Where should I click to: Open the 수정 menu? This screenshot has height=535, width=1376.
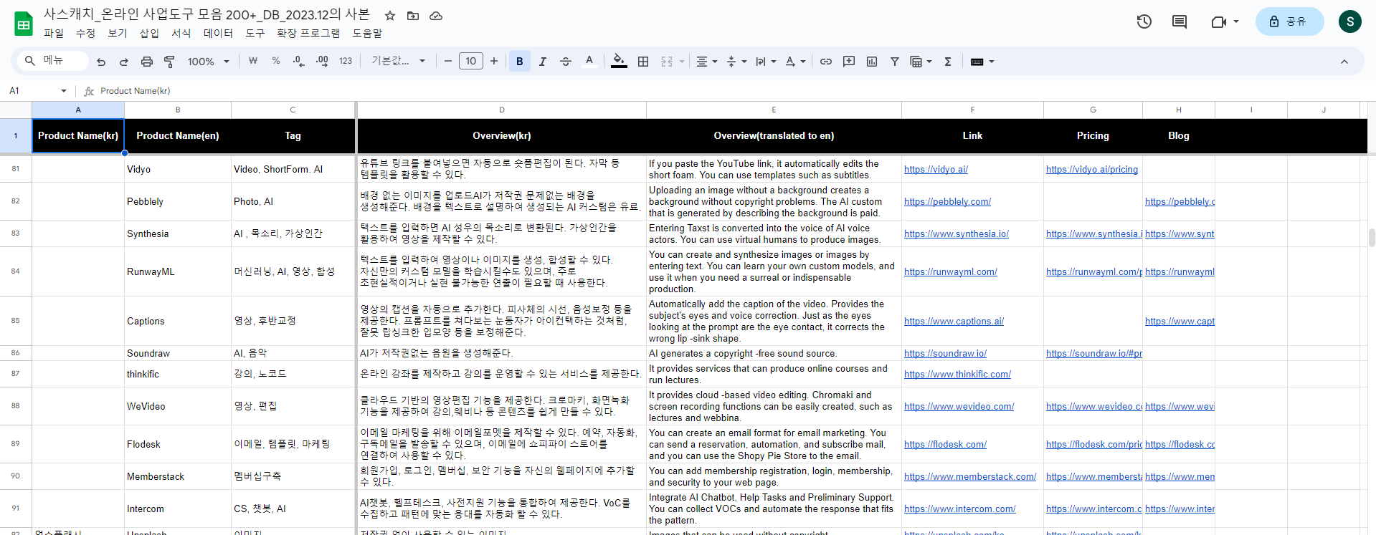(x=85, y=33)
